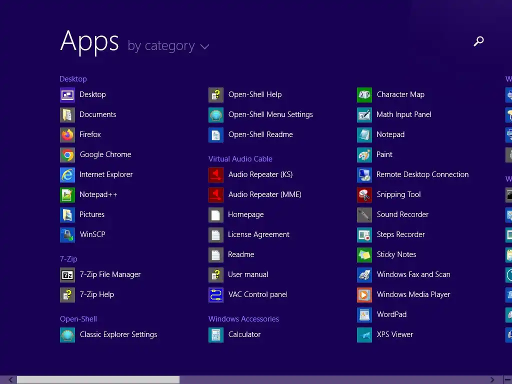Click the horizontal scrollbar thumb
512x384 pixels.
click(x=98, y=380)
